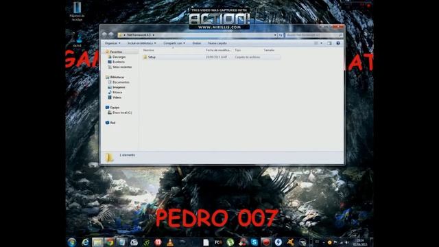439x247 pixels.
Task: Open the Organizar menu
Action: coord(112,43)
